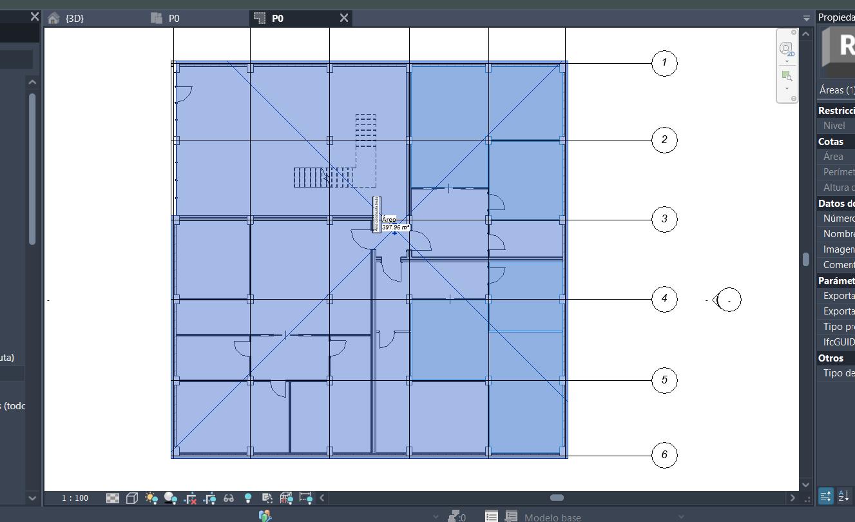855x522 pixels.
Task: Open the Visual Style cube icon
Action: coord(132,498)
